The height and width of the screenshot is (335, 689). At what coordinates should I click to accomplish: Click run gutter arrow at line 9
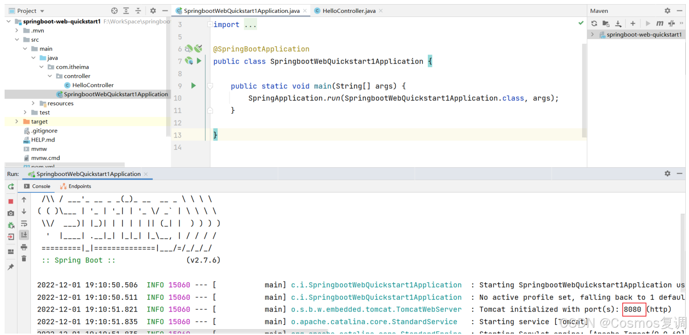[194, 86]
